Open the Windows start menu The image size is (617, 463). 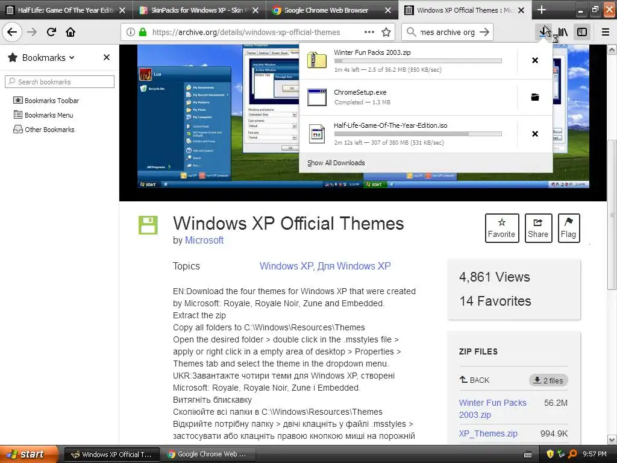(29, 454)
